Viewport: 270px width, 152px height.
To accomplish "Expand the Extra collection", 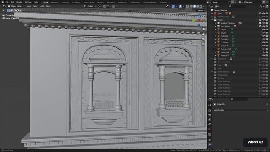I will pyautogui.click(x=212, y=14).
